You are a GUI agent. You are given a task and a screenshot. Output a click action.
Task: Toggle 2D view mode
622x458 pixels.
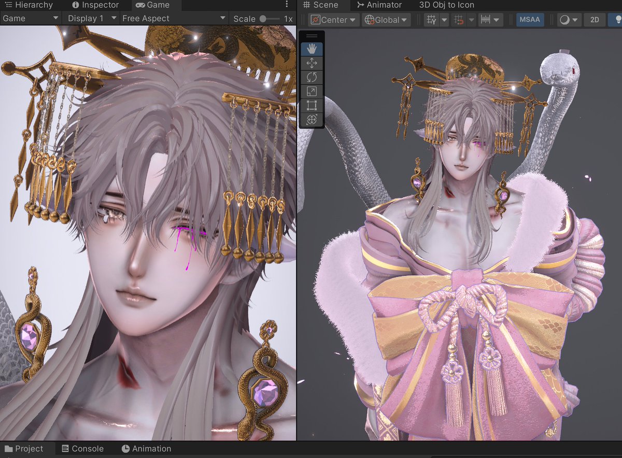click(x=595, y=20)
